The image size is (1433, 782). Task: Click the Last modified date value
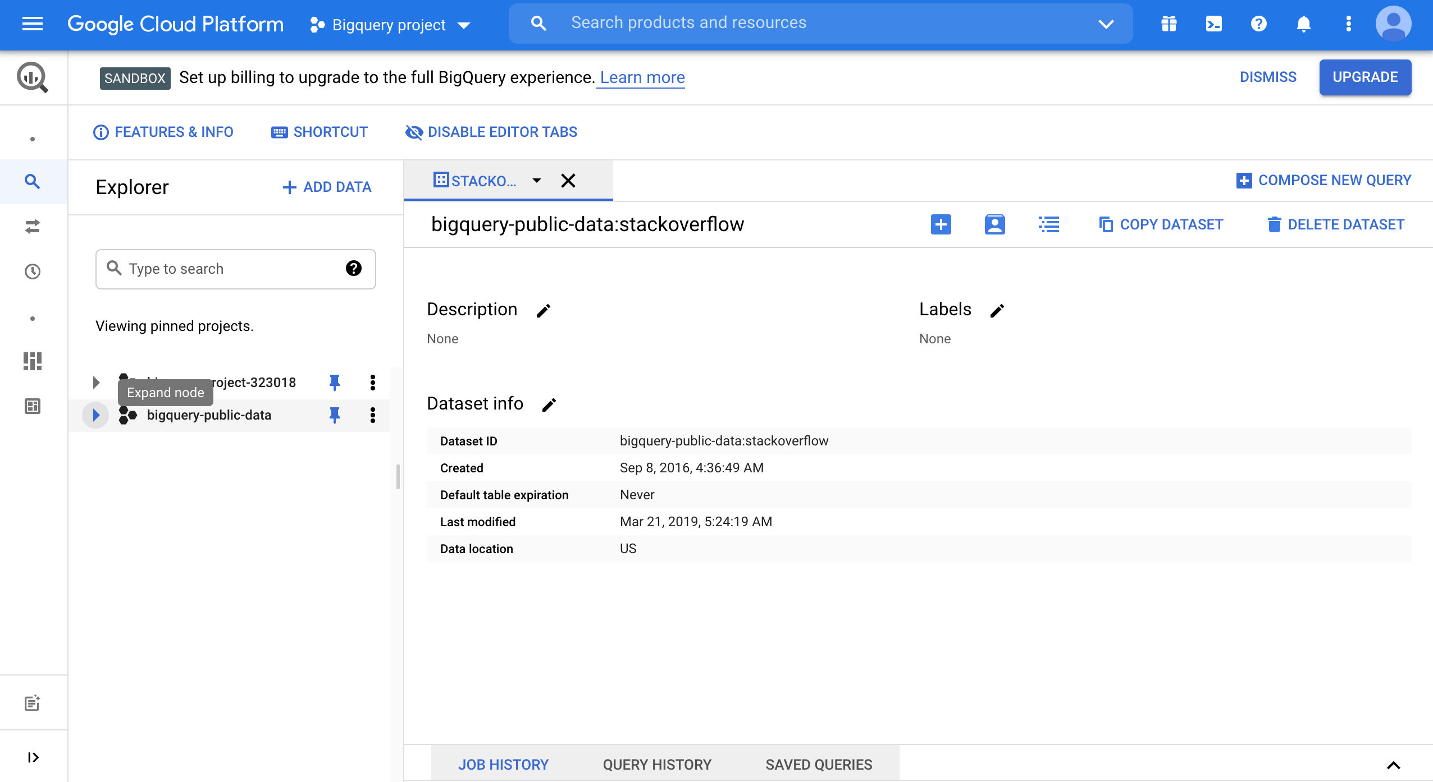(x=696, y=522)
